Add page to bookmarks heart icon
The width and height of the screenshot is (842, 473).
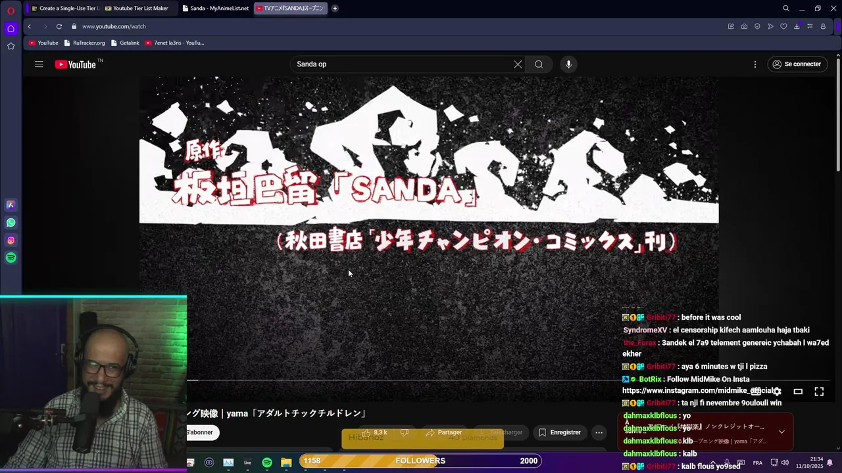coord(783,26)
